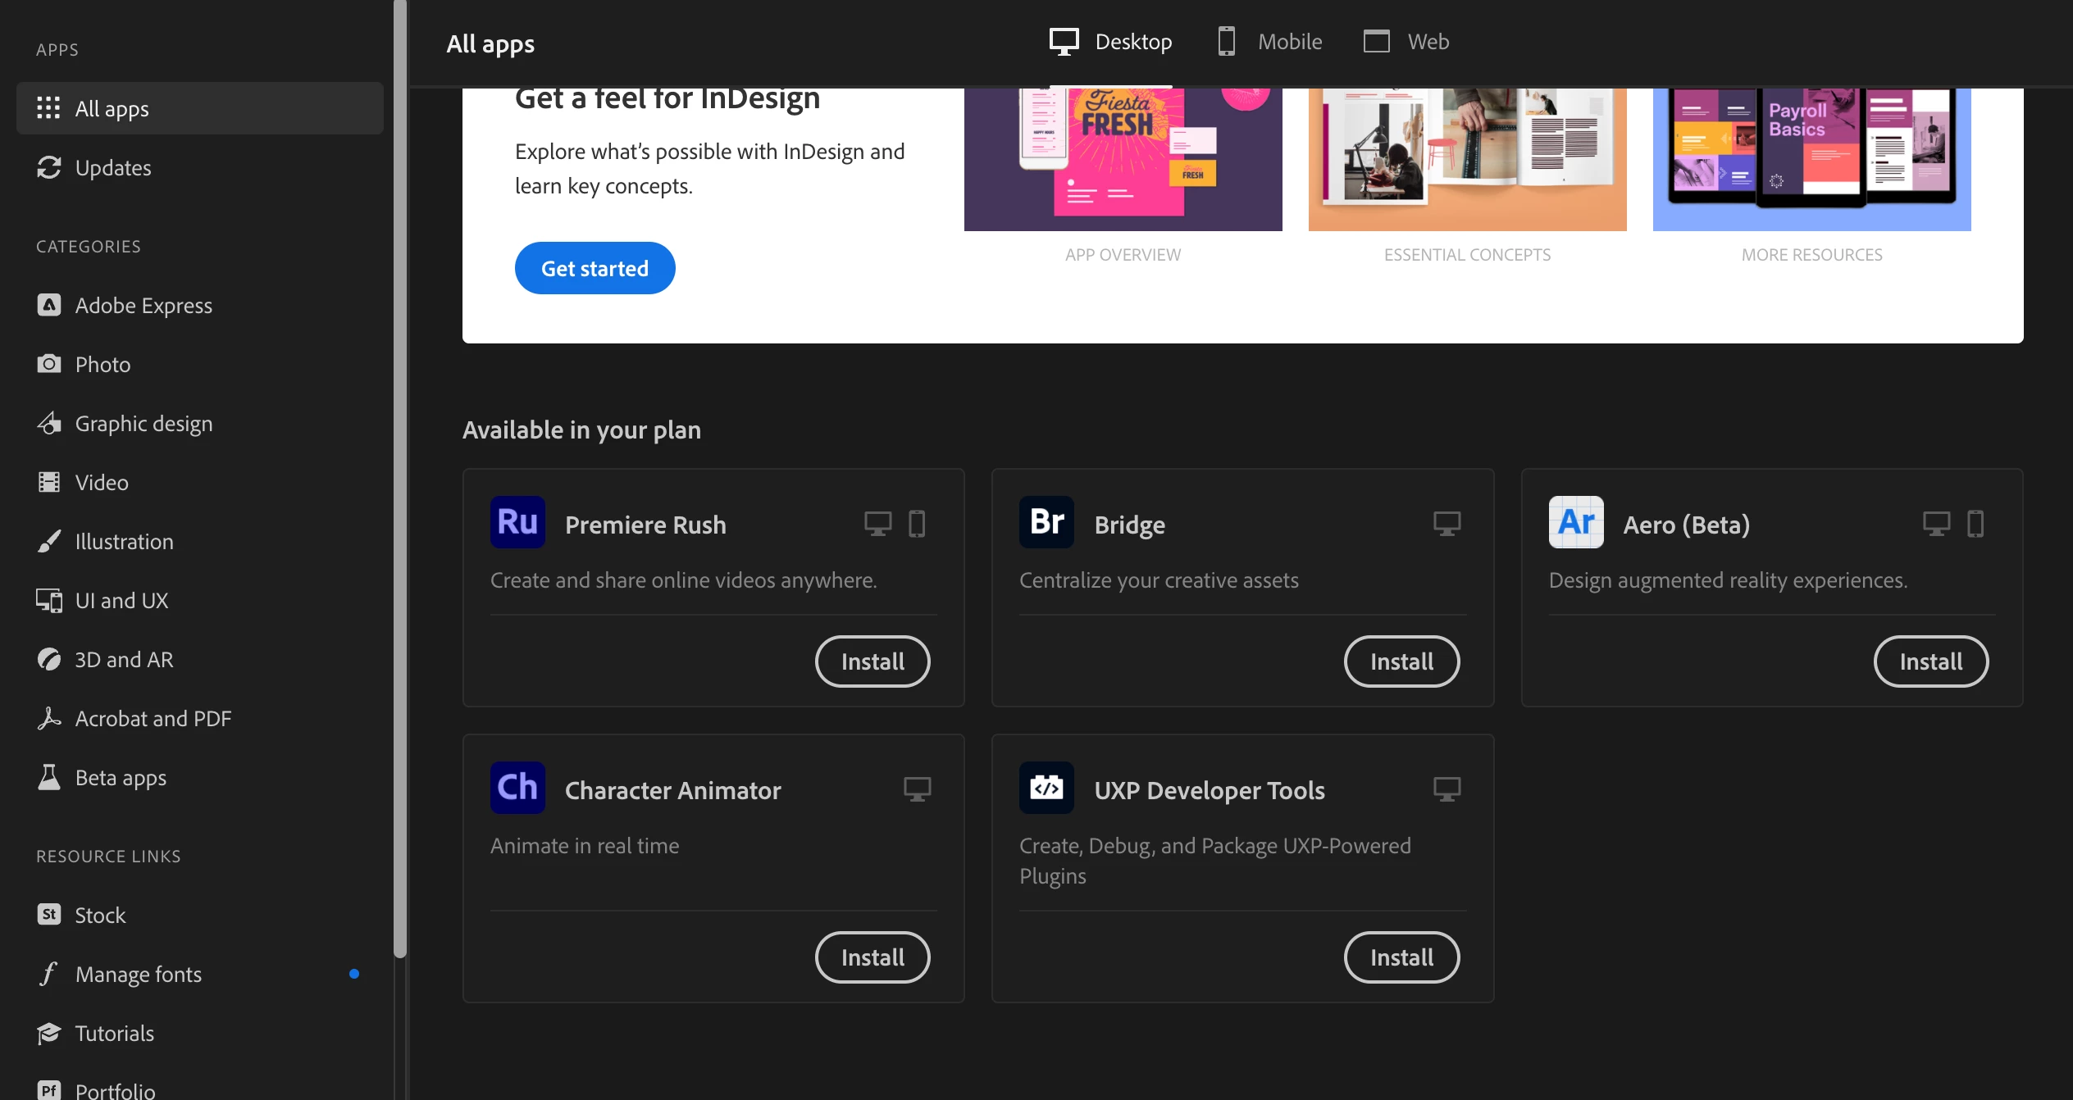Open Updates in the sidebar
This screenshot has width=2073, height=1100.
113,167
